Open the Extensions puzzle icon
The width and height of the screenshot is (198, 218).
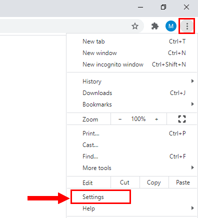coord(155,26)
